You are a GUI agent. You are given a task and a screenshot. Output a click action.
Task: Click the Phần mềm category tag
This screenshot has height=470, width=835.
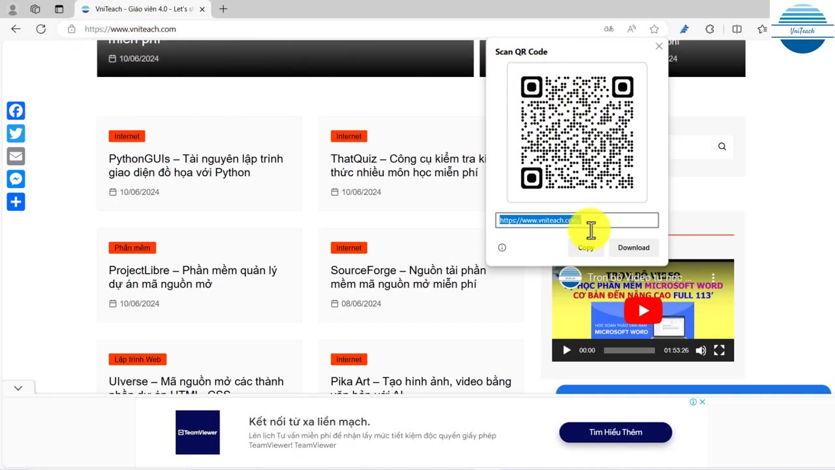click(x=132, y=248)
